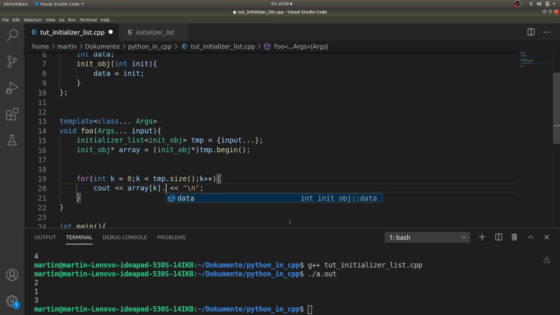The image size is (560, 315).
Task: Split the terminal pane
Action: [x=498, y=237]
